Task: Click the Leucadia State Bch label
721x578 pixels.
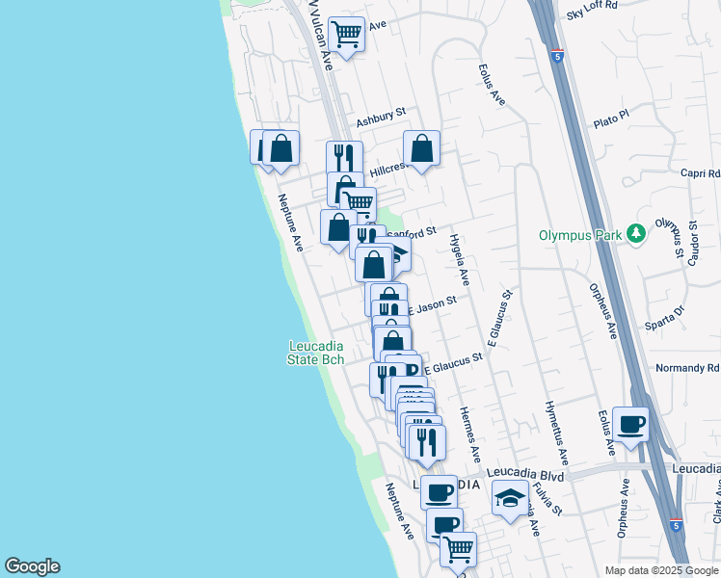Action: coord(315,353)
